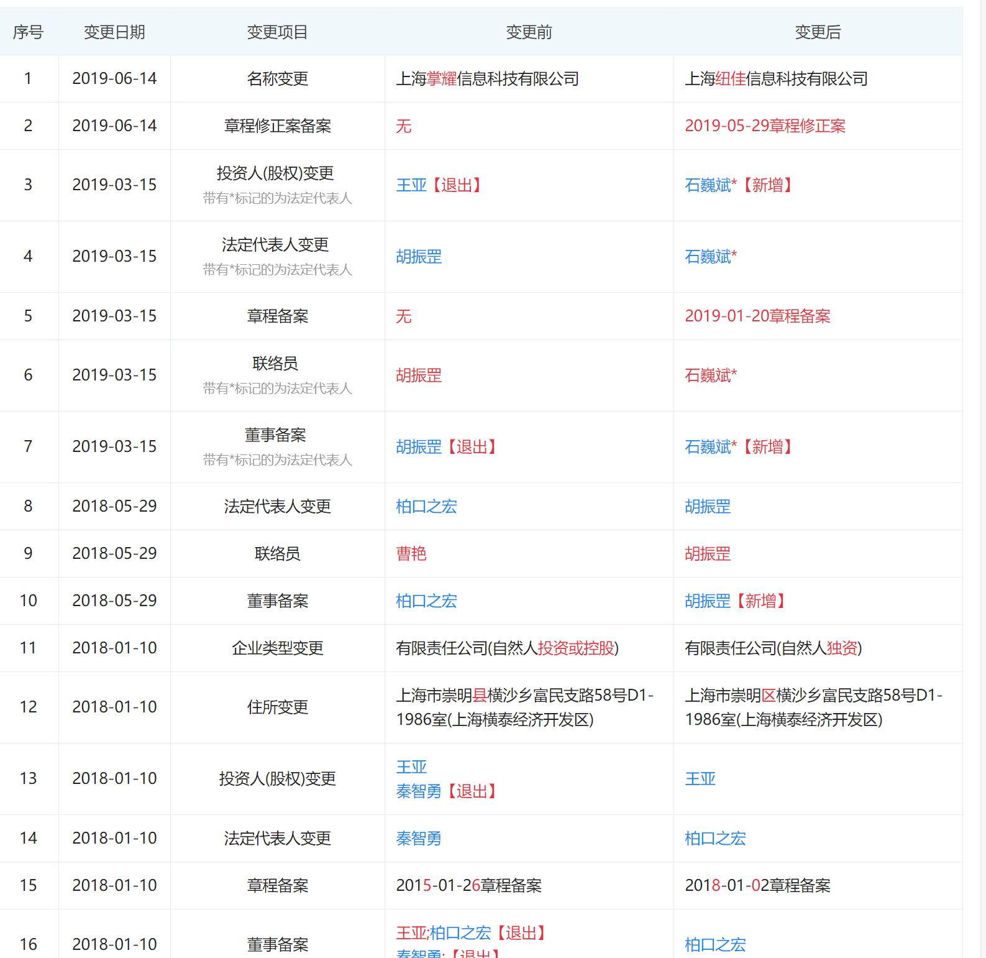Click the 变更日期 column header
This screenshot has height=958, width=986.
(114, 32)
